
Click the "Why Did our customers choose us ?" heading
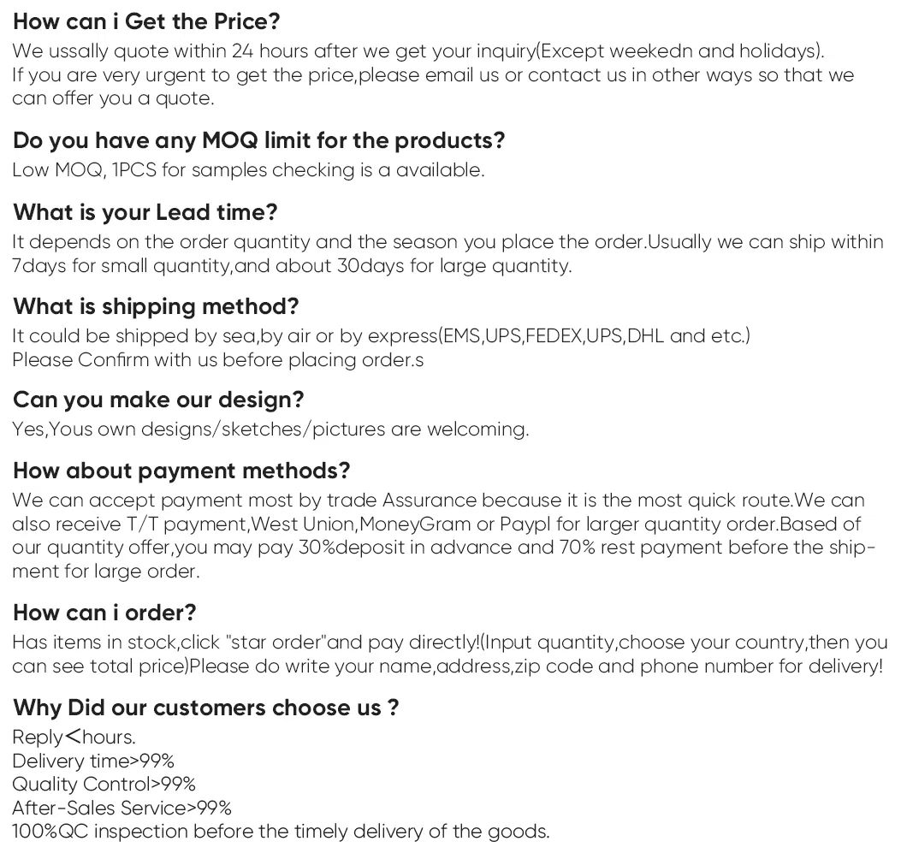206,708
